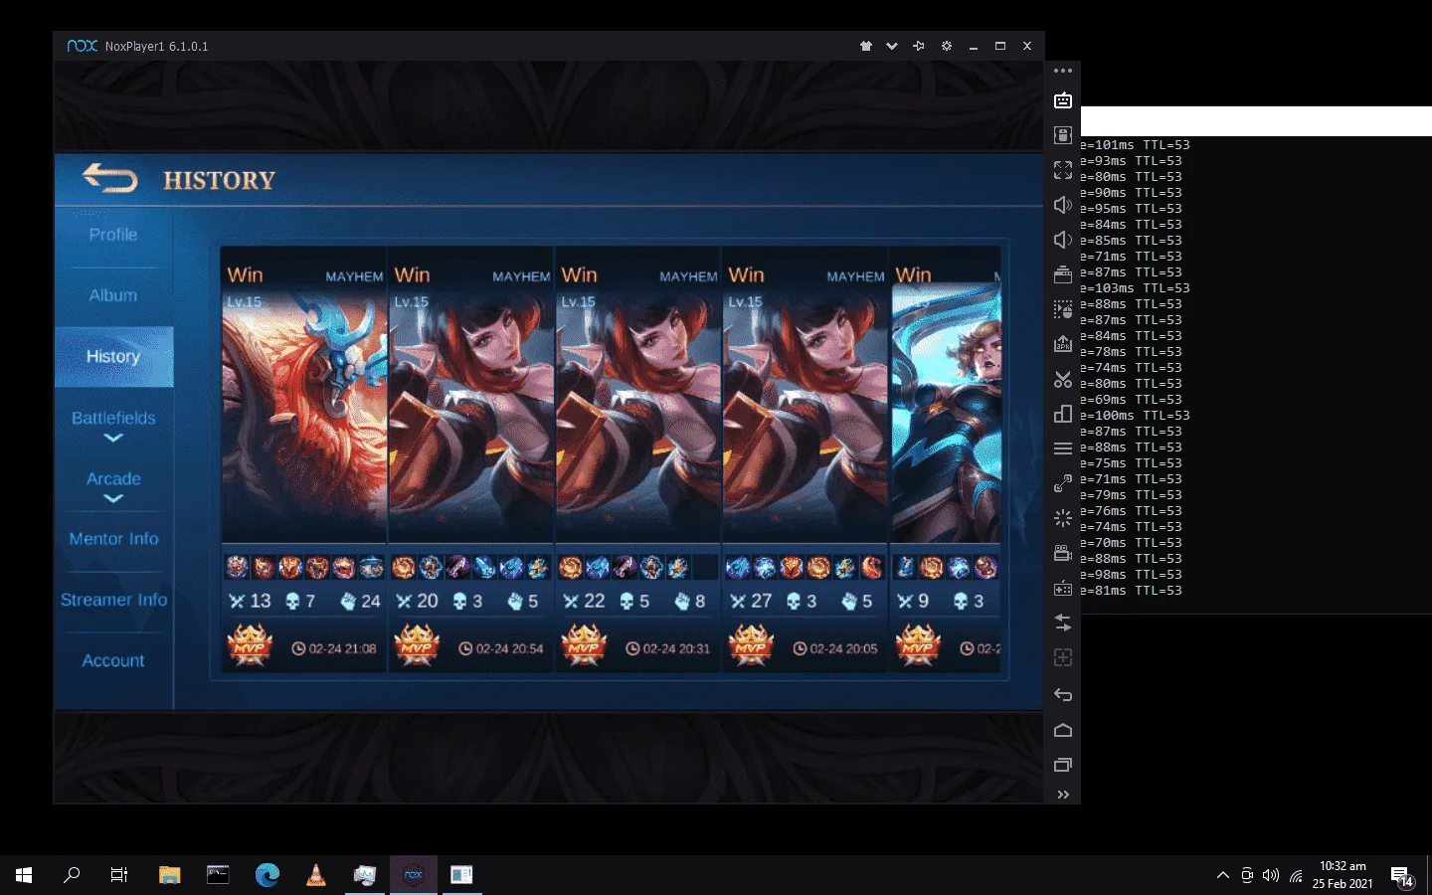
Task: Open Nox theme shirt icon in title bar
Action: coord(866,46)
